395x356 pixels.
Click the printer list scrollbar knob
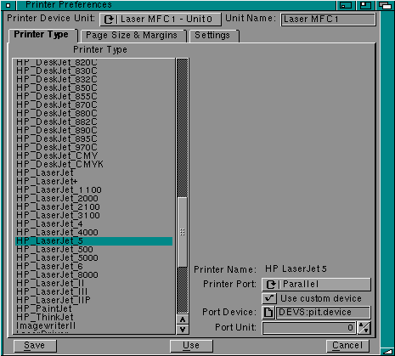pos(183,232)
